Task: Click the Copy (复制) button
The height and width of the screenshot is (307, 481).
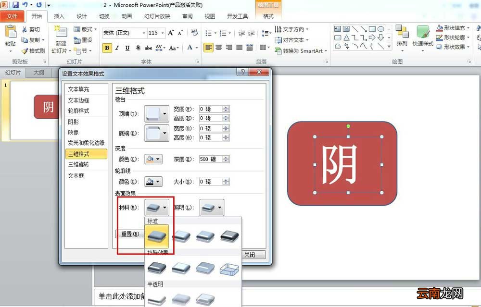Action: coord(33,40)
